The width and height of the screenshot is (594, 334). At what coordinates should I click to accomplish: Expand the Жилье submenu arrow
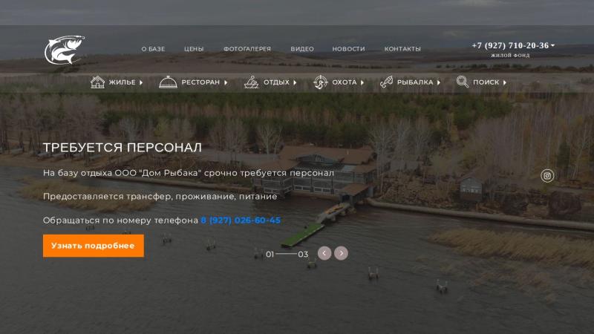tap(141, 82)
